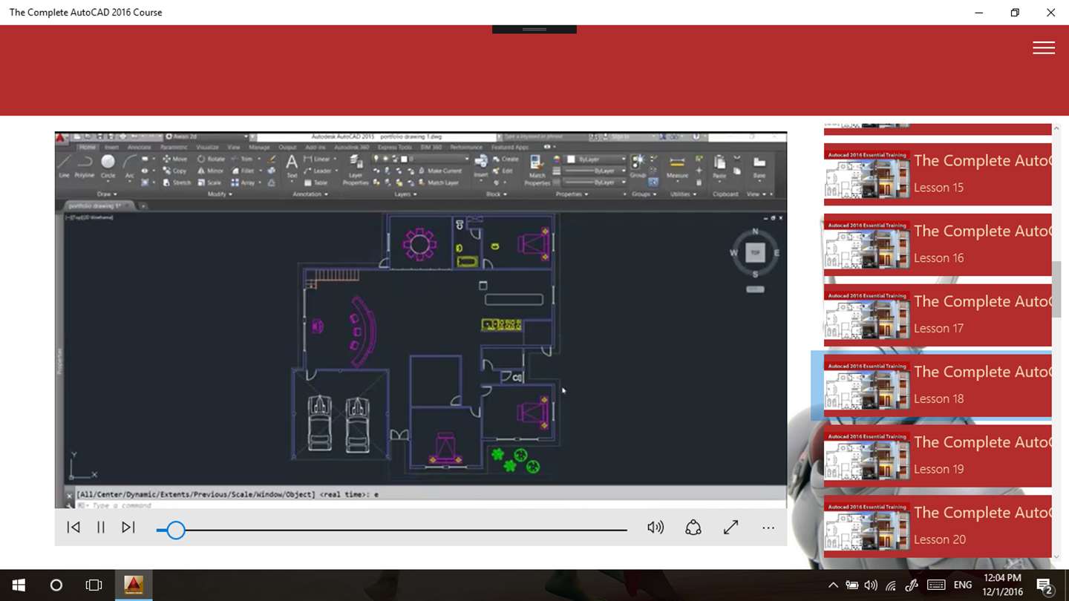This screenshot has width=1069, height=601.
Task: Choose the Copy command
Action: pos(175,171)
